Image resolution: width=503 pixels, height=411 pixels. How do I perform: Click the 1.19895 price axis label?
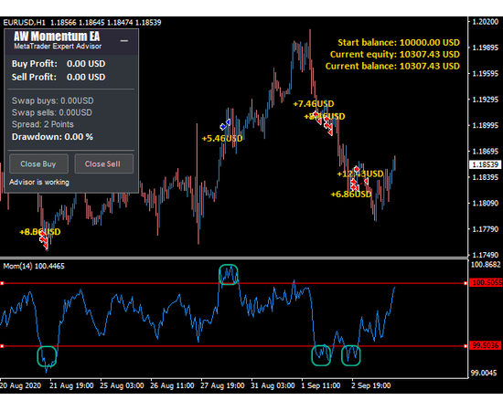coord(486,47)
